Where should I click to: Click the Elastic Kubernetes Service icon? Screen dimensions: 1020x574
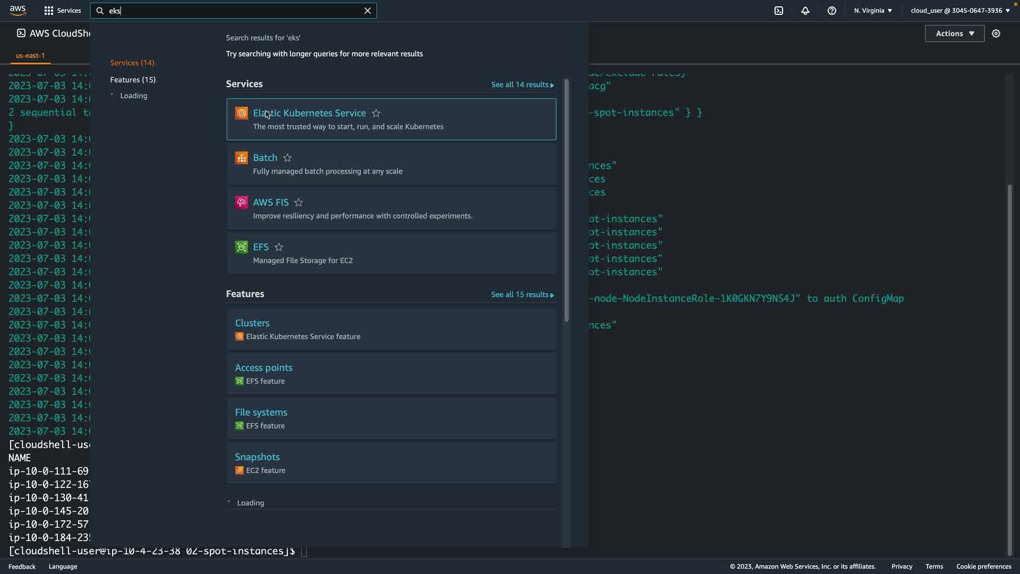click(x=241, y=113)
